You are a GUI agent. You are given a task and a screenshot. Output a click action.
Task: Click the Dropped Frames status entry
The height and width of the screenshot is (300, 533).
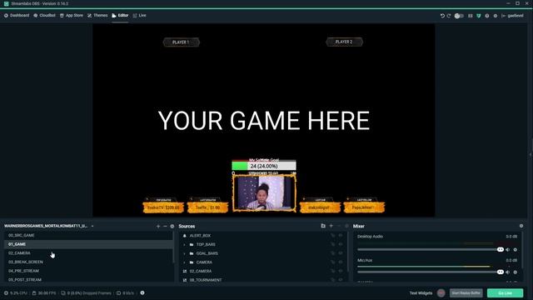(x=87, y=292)
